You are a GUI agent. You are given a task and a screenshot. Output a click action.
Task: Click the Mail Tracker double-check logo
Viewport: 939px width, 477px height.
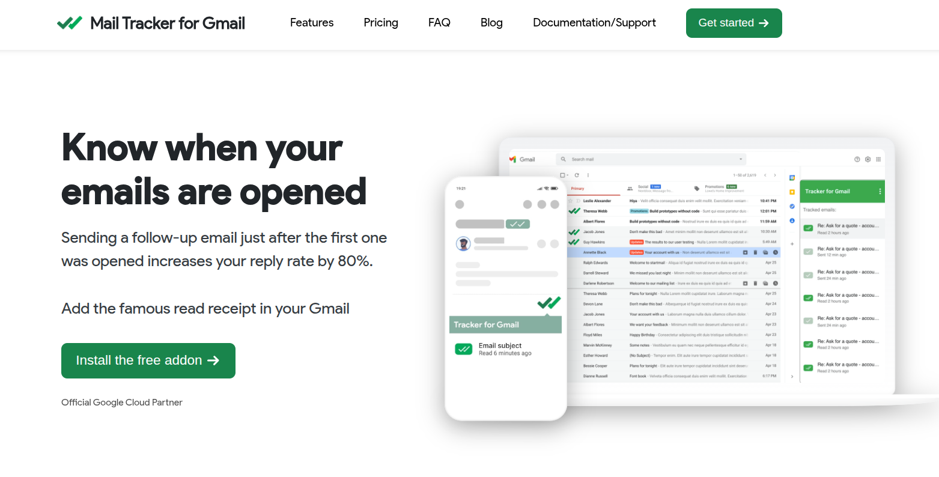[70, 23]
